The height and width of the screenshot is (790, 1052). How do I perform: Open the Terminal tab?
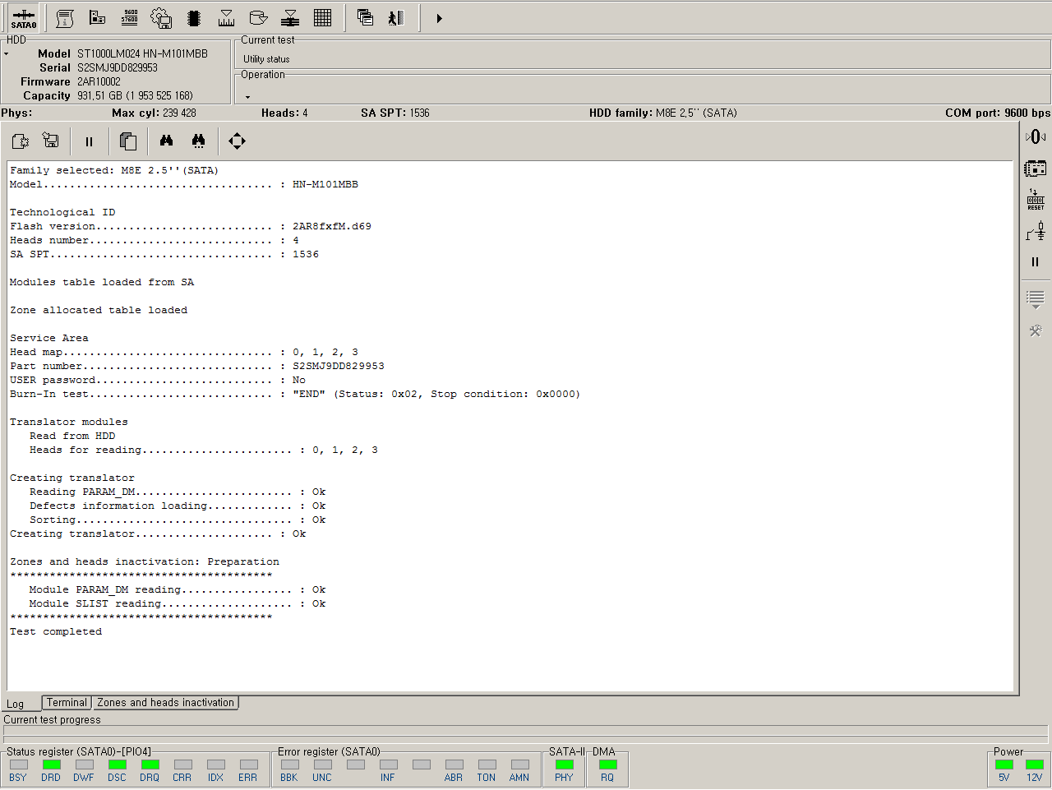(67, 703)
